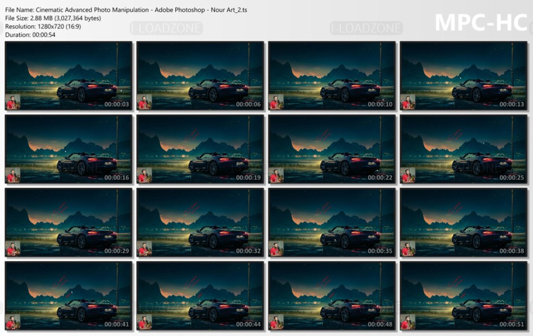This screenshot has height=336, width=533.
Task: Select the thumbnail stamped 00:00:16
Action: 69,149
